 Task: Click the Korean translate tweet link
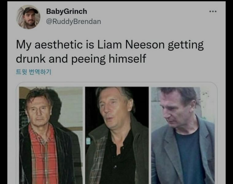(34, 72)
